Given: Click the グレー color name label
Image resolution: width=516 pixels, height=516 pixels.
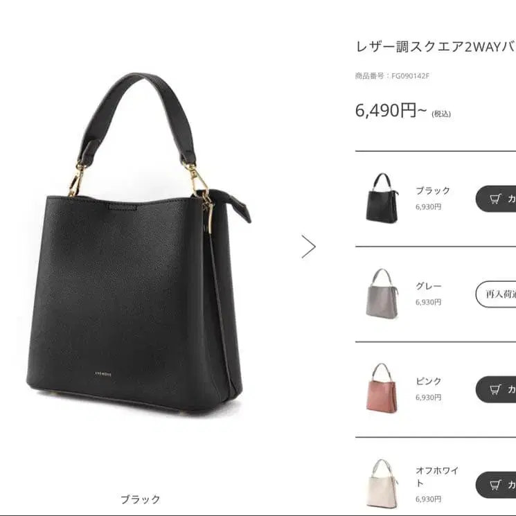Looking at the screenshot, I should (x=429, y=286).
